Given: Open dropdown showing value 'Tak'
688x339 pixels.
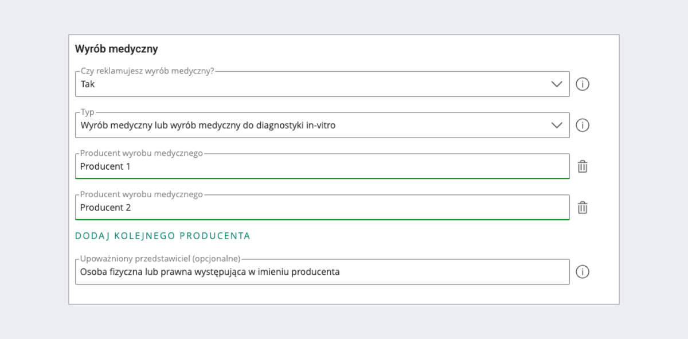Looking at the screenshot, I should [322, 84].
